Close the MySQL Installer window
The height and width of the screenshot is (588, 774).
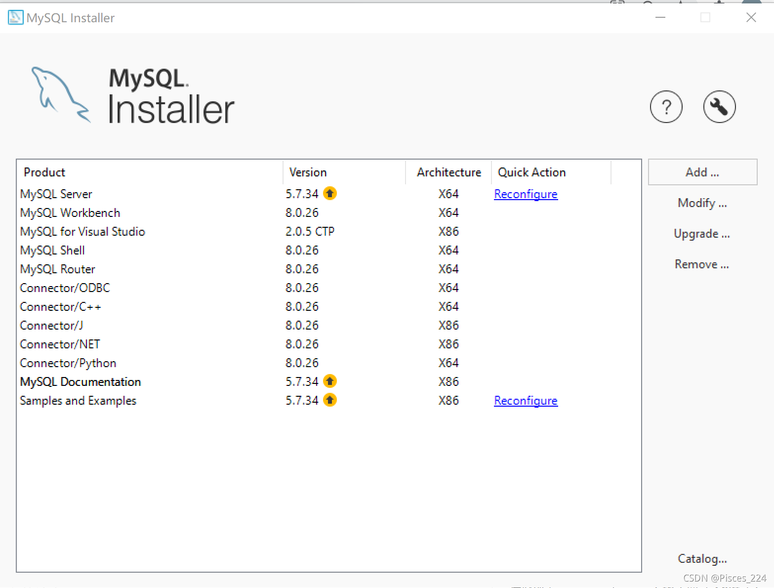(751, 17)
